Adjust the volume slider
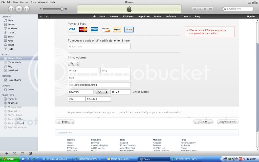 [62, 9]
